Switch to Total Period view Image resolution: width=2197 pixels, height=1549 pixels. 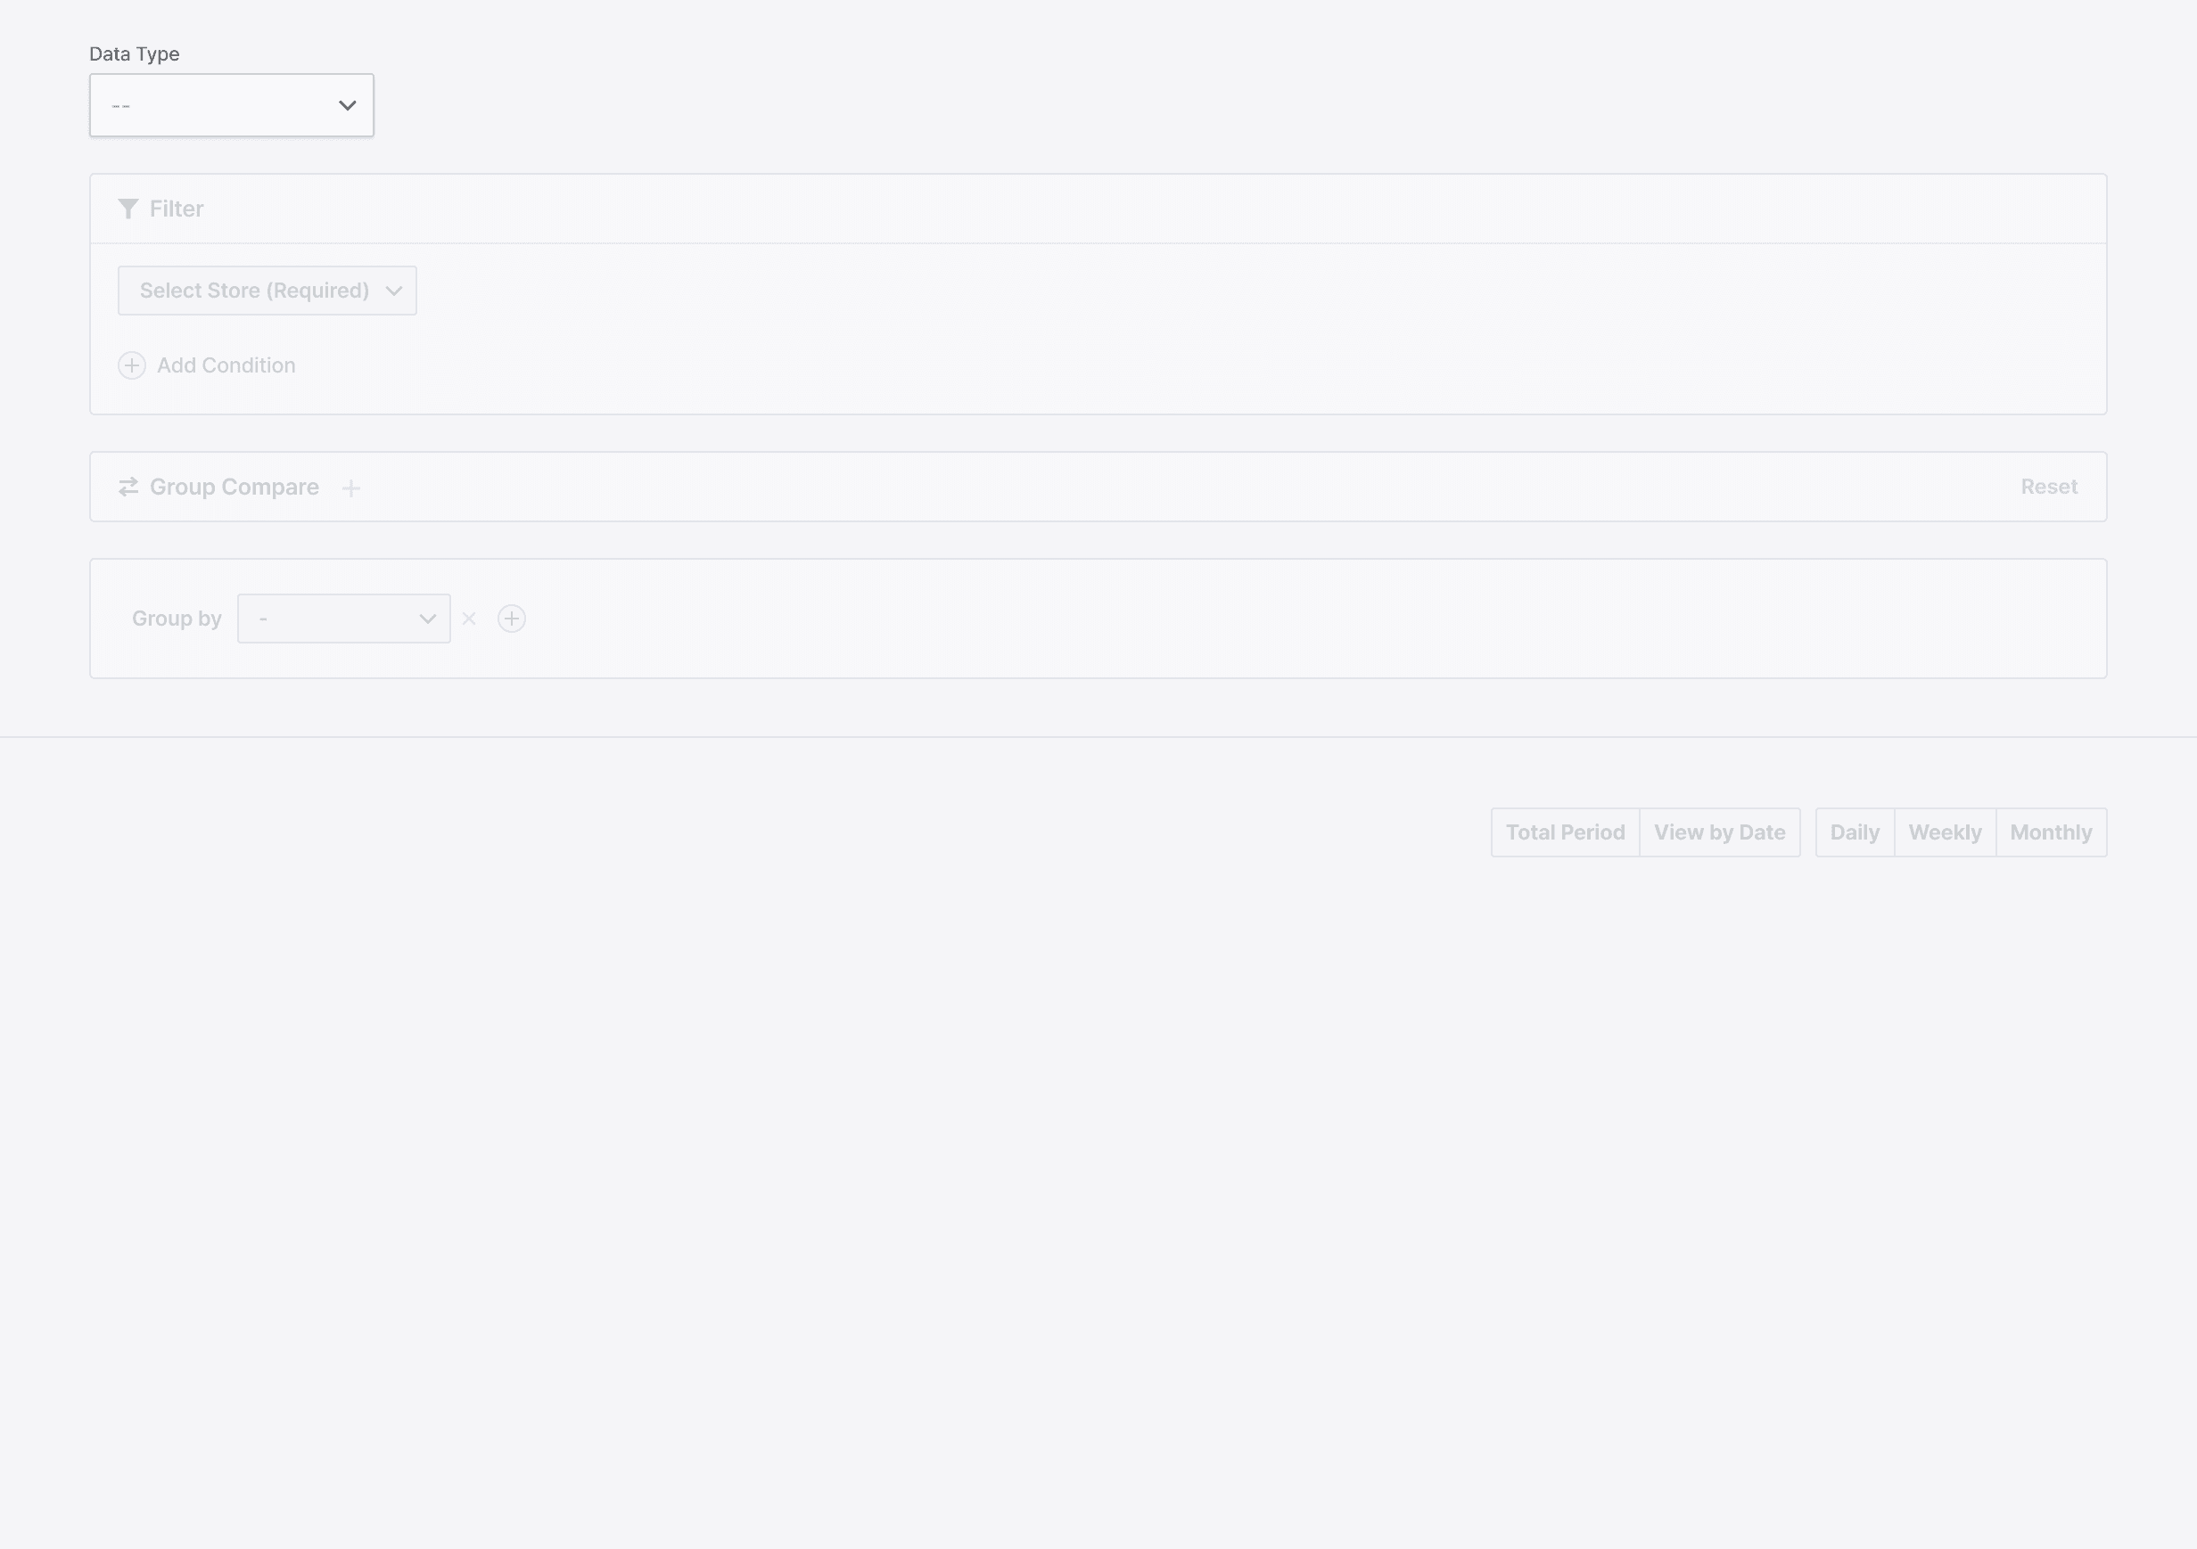[x=1565, y=832]
